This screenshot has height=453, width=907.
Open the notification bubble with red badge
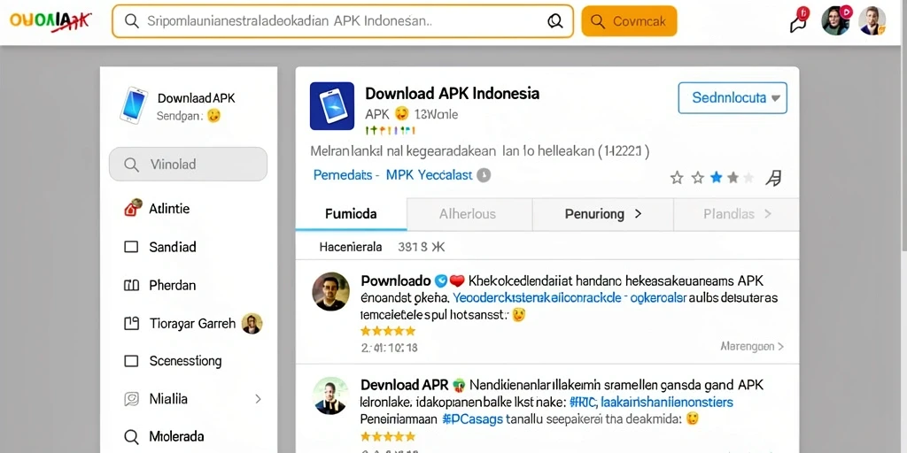pos(800,20)
